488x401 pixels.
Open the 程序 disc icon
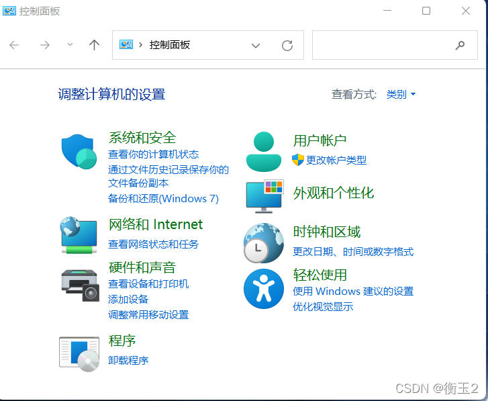coord(79,354)
